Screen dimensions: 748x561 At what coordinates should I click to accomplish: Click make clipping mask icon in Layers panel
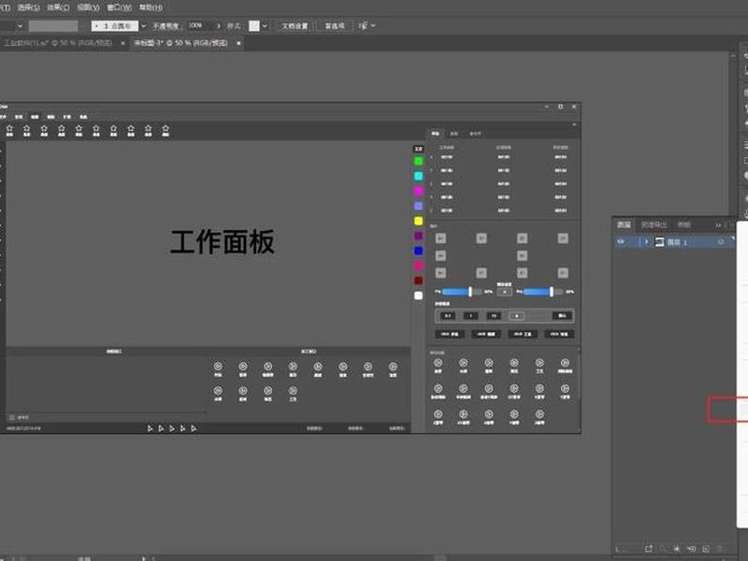676,549
